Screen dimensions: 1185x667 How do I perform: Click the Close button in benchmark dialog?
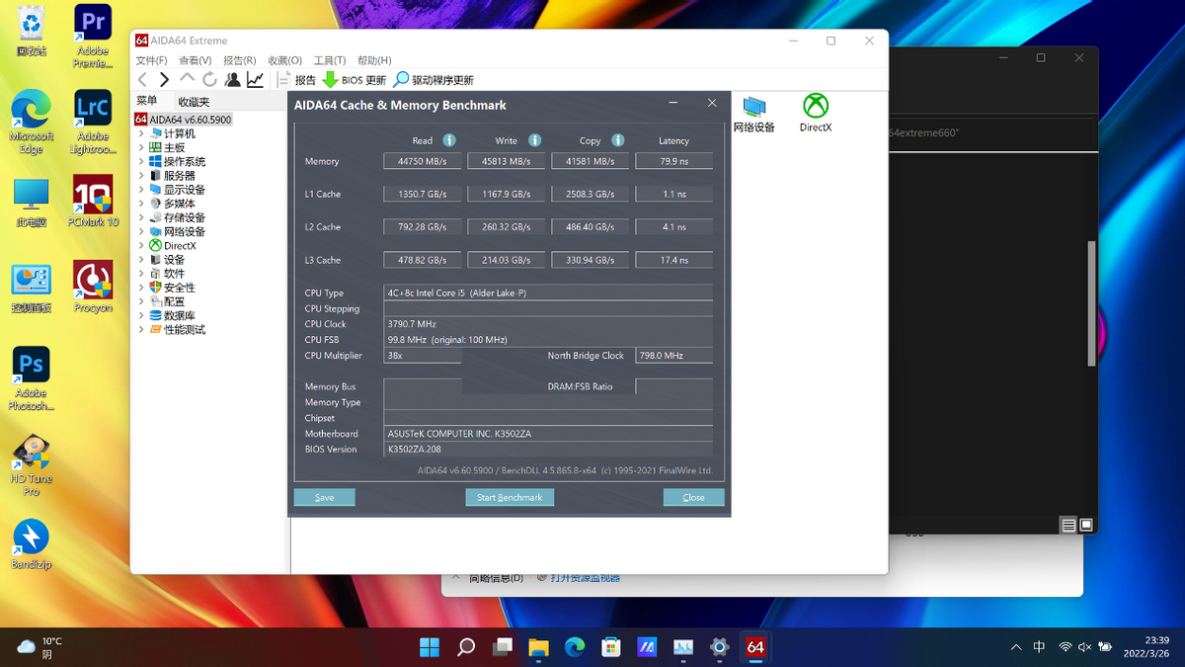pos(694,497)
